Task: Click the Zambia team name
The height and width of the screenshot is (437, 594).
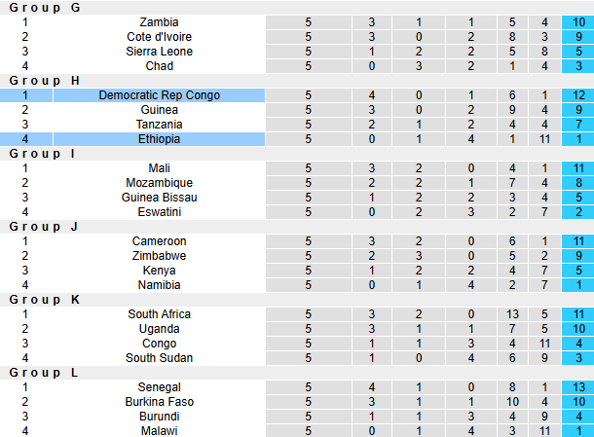Action: [159, 22]
